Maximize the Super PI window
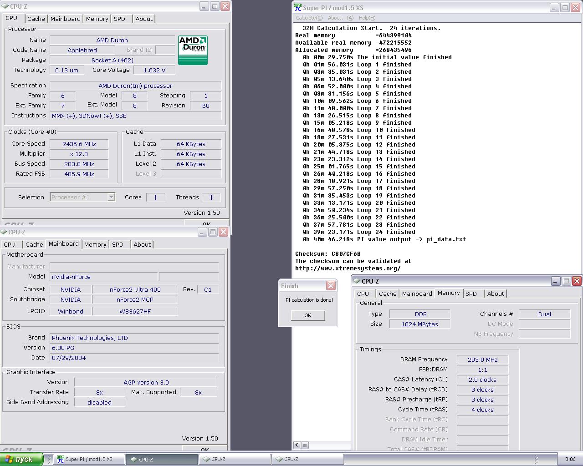This screenshot has height=466, width=583. pos(565,7)
